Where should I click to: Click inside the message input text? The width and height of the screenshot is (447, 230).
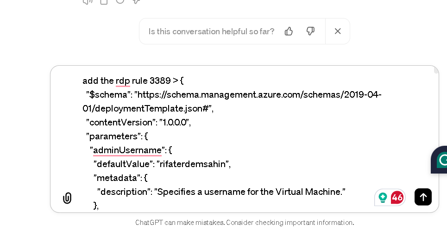click(x=245, y=139)
